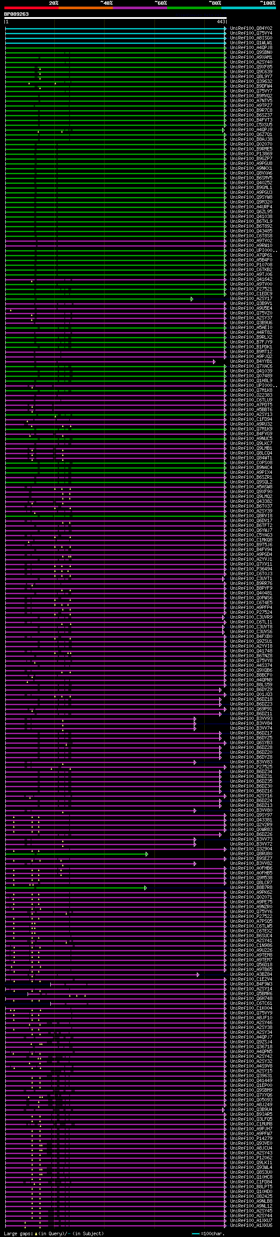280x1237 pixels.
Task: Select hit label UniRef100_B8BCF0
Action: click(x=251, y=675)
